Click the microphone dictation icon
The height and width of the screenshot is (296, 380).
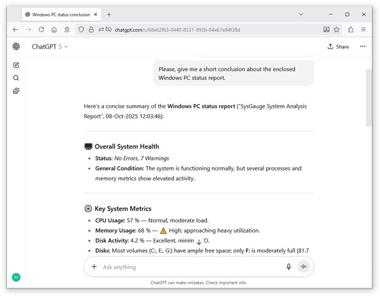(289, 267)
